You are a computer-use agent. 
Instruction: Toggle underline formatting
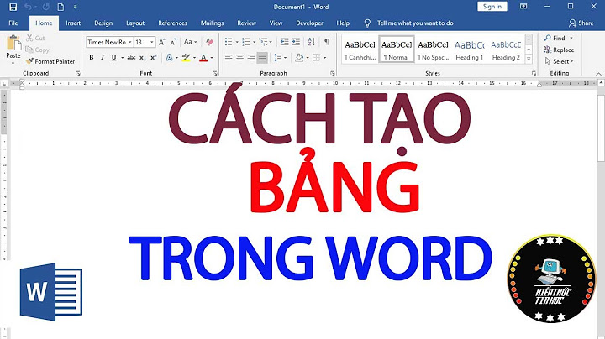[x=113, y=58]
